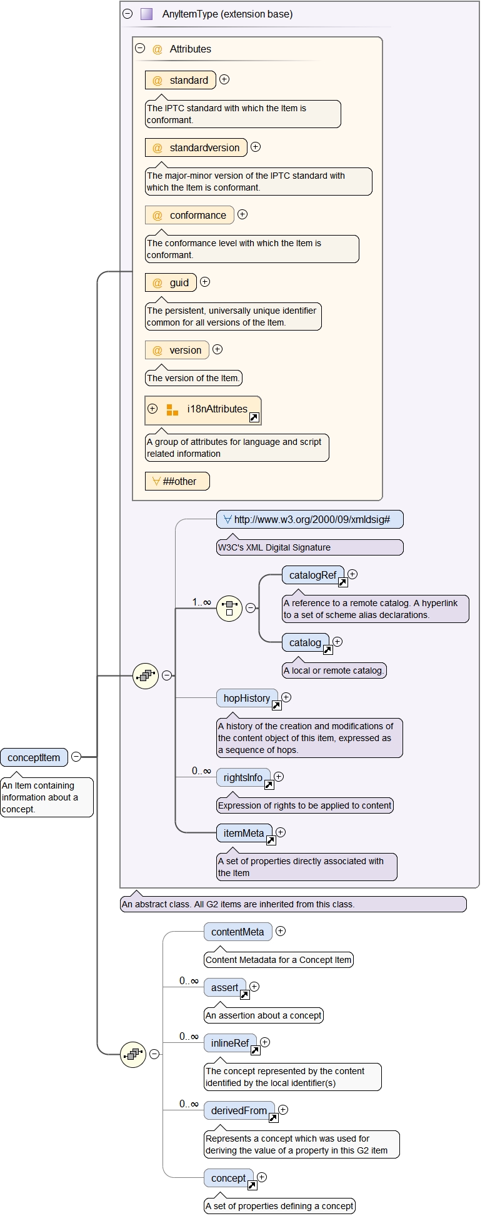Click the hopHistory reference arrow icon

276,705
